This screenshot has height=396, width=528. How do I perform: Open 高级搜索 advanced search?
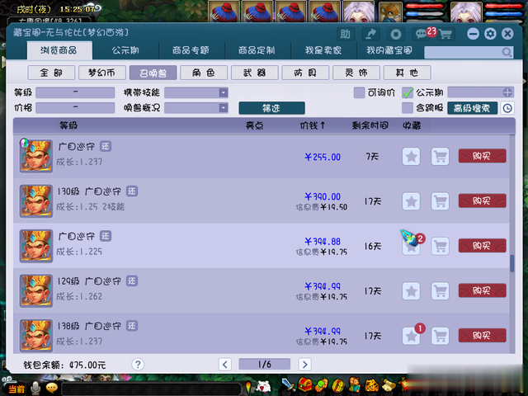472,108
